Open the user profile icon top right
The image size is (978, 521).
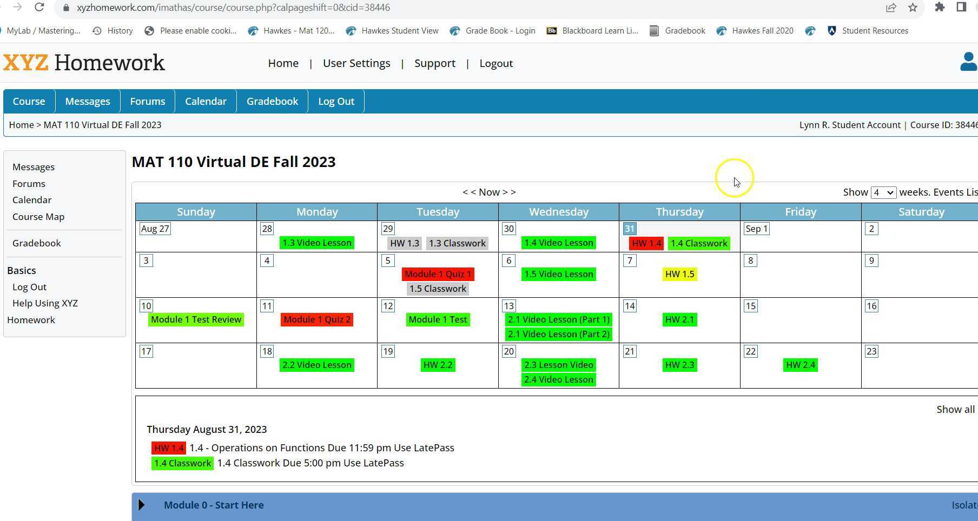click(x=968, y=62)
